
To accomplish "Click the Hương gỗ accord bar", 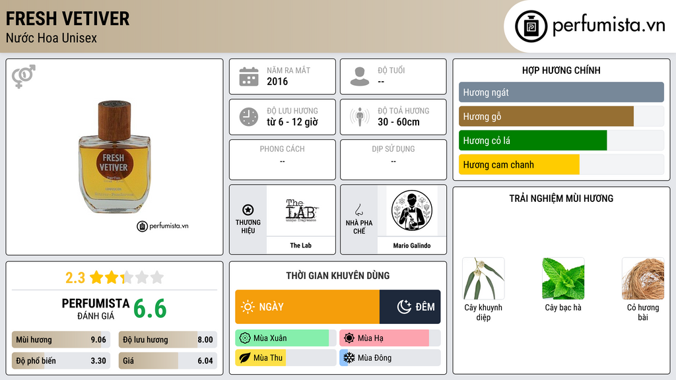I will tap(561, 116).
